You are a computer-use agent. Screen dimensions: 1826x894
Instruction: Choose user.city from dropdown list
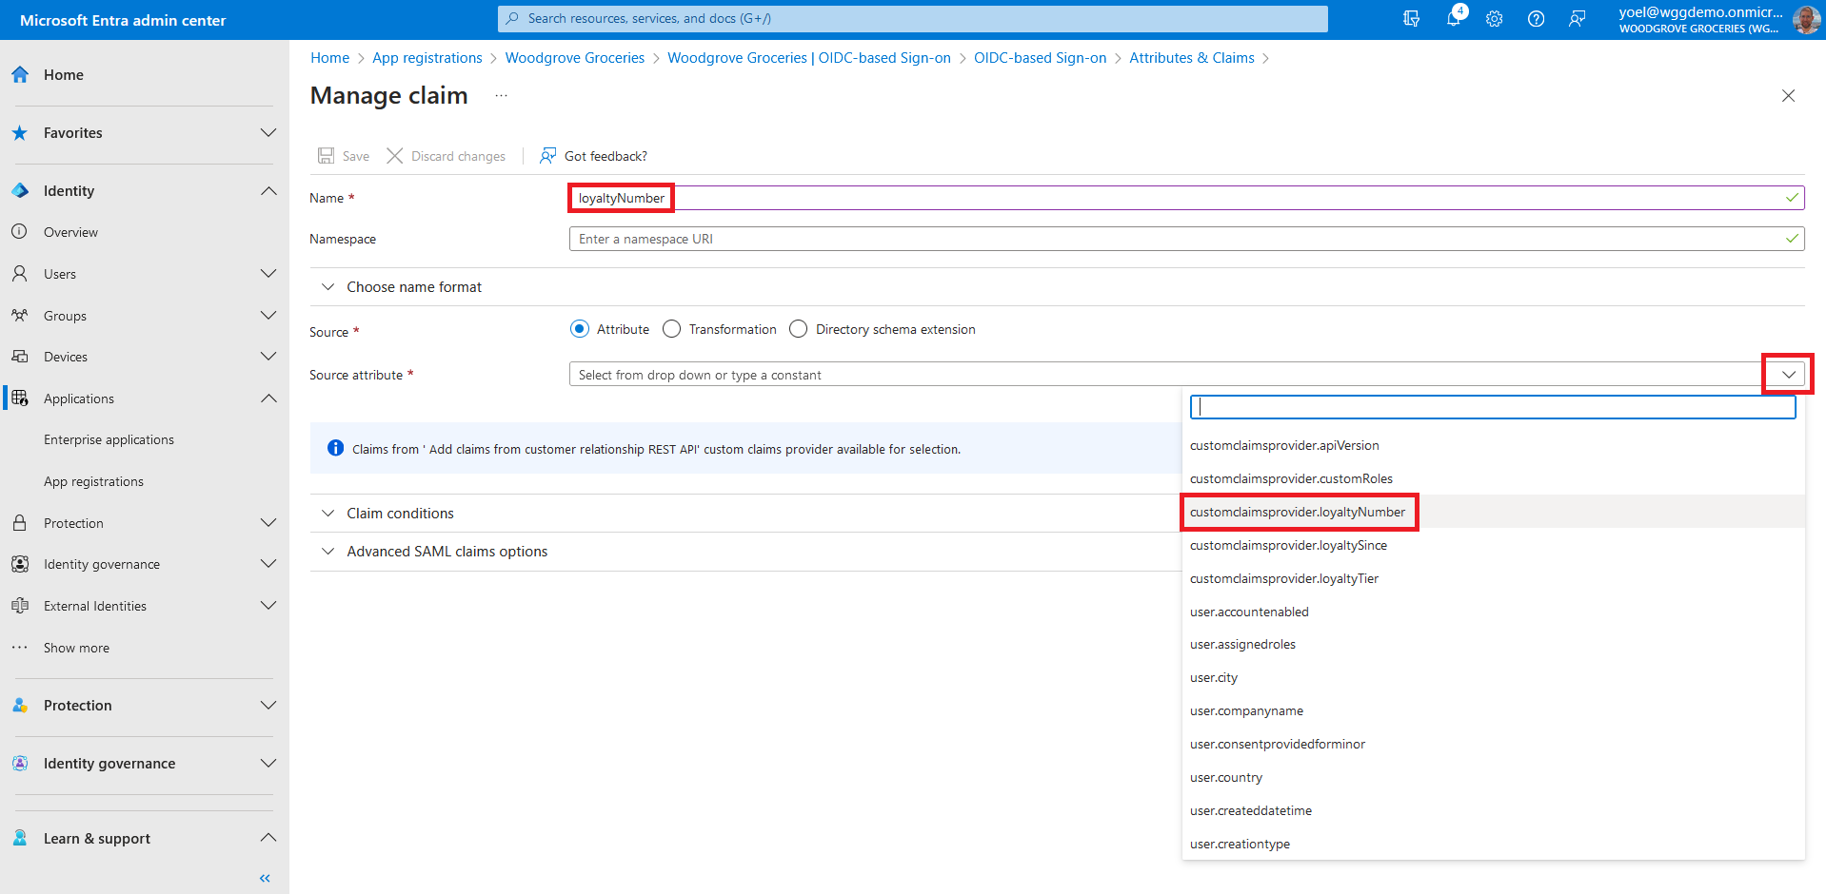[x=1214, y=678]
